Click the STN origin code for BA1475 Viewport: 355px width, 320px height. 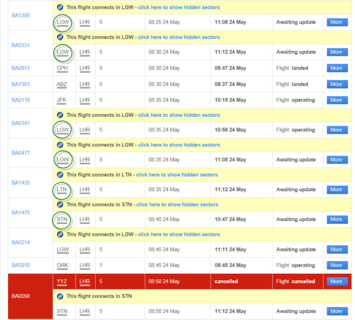[62, 220]
